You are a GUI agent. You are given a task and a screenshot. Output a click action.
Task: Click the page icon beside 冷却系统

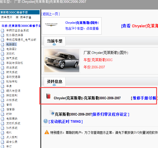pos(3,100)
